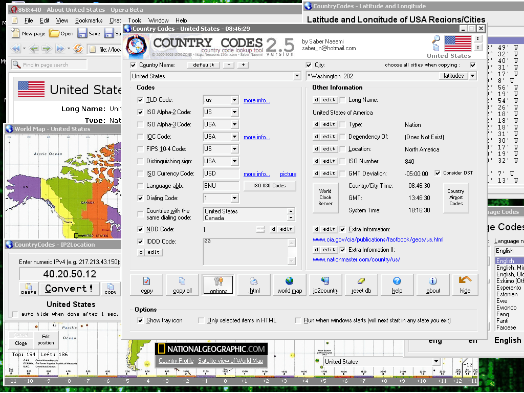The width and height of the screenshot is (524, 393).
Task: Open the TLD Code .us dropdown
Action: (234, 100)
